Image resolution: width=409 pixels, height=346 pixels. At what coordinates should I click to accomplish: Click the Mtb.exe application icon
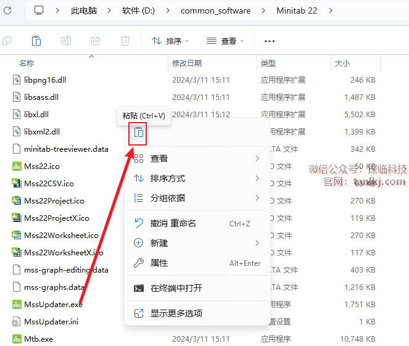pos(17,339)
